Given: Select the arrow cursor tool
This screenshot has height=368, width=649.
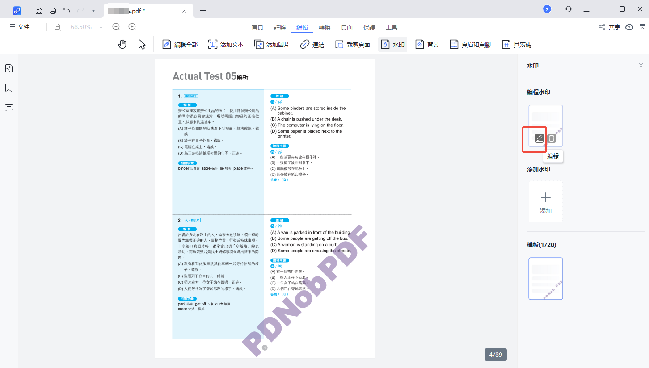Looking at the screenshot, I should (x=142, y=44).
